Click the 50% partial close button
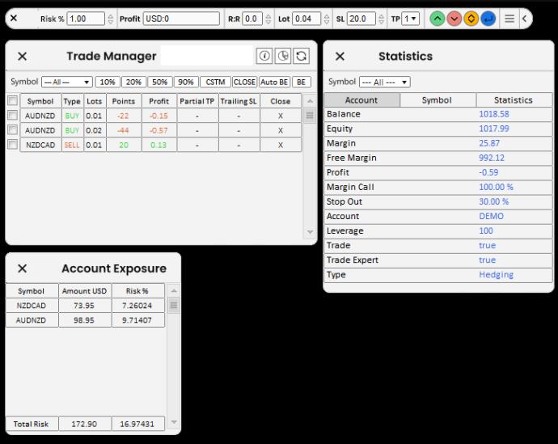Screen dimensions: 558x444 pos(160,82)
